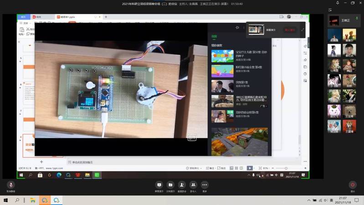Pin the video player with the pin icon

237,28
